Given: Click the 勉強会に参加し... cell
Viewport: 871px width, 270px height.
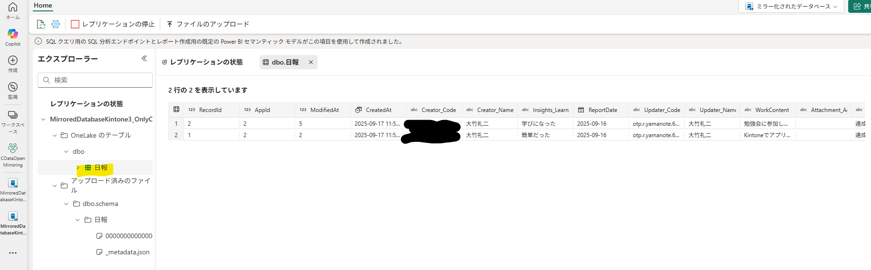Looking at the screenshot, I should click(768, 124).
